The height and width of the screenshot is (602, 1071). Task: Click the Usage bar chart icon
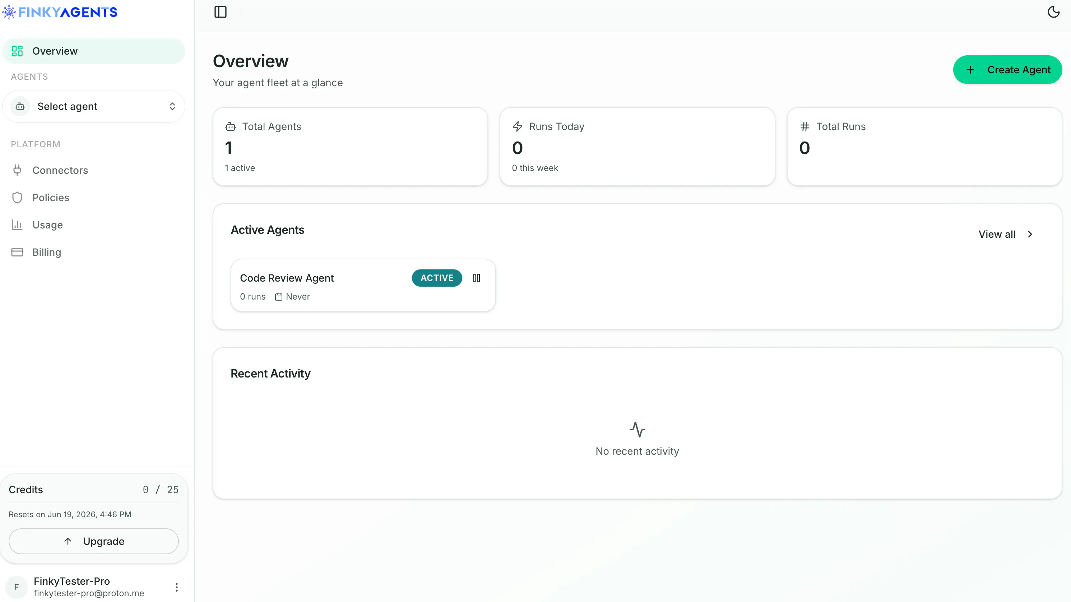[17, 225]
